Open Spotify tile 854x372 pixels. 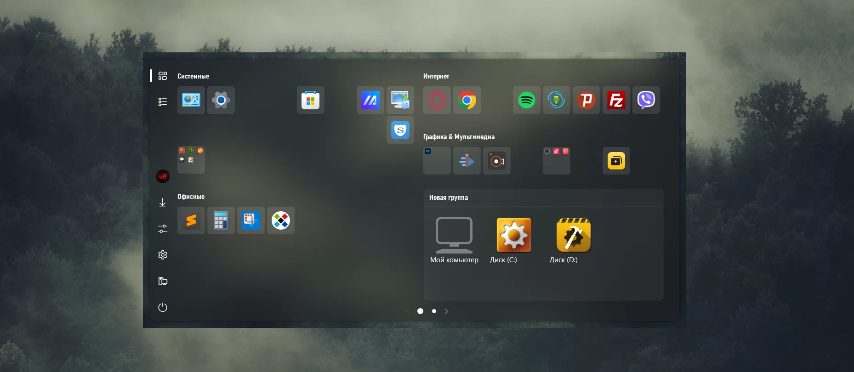(x=527, y=100)
